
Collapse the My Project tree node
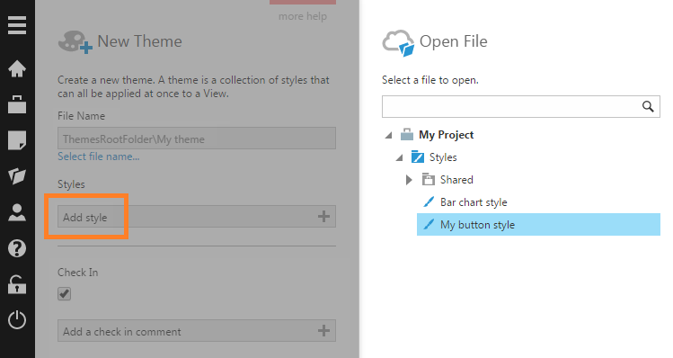pyautogui.click(x=389, y=135)
